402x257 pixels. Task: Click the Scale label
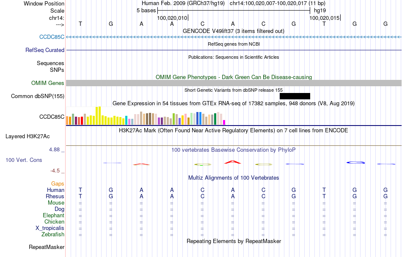pyautogui.click(x=57, y=11)
